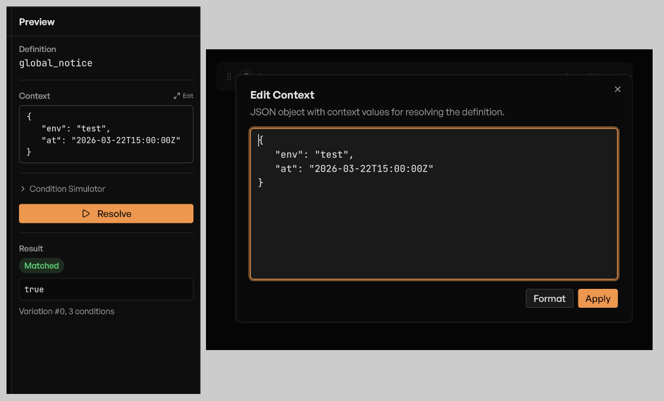Grab the resize handle of the JSON editor
Image resolution: width=664 pixels, height=401 pixels.
pos(614,275)
